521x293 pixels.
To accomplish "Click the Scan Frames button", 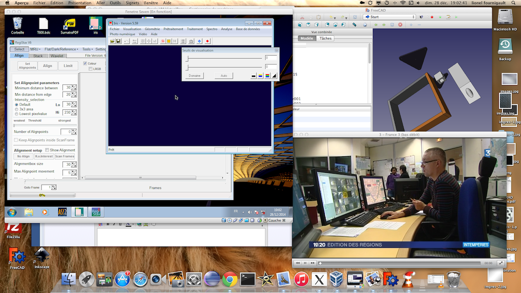I will [65, 156].
